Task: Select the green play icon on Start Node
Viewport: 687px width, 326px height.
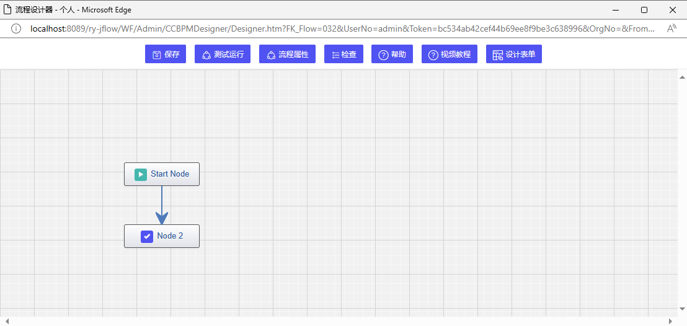Action: [x=141, y=174]
